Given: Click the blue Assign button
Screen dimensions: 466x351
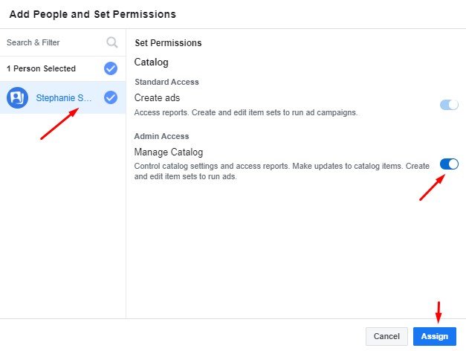Looking at the screenshot, I should [435, 336].
